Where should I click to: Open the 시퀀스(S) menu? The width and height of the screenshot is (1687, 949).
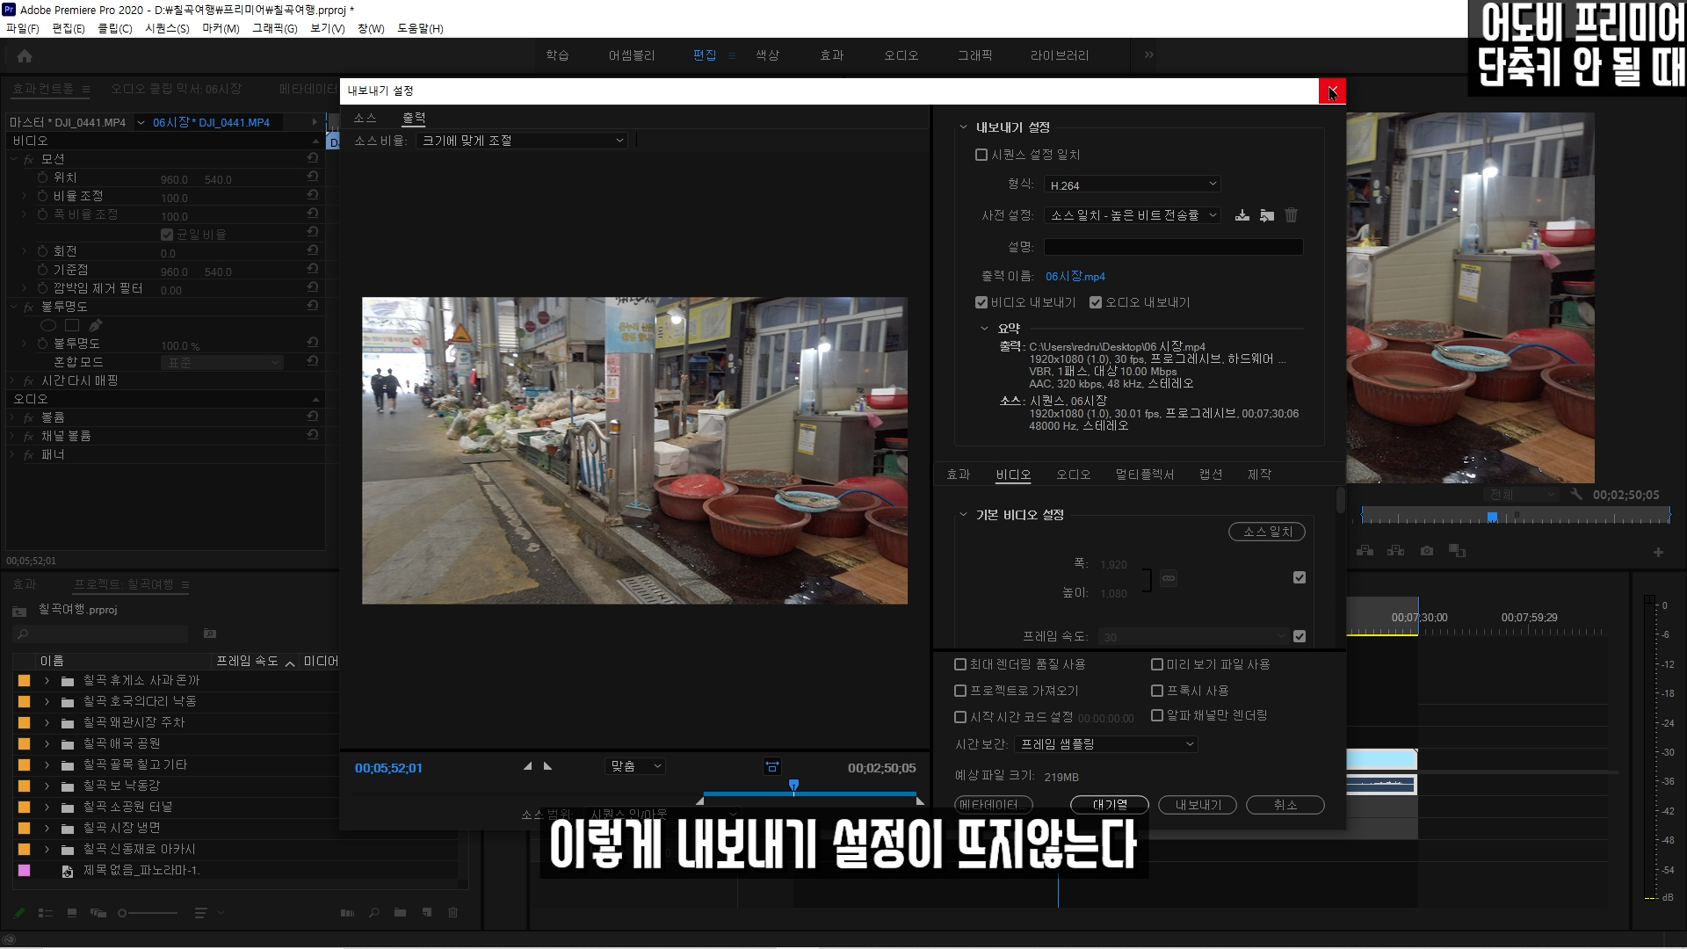tap(167, 28)
